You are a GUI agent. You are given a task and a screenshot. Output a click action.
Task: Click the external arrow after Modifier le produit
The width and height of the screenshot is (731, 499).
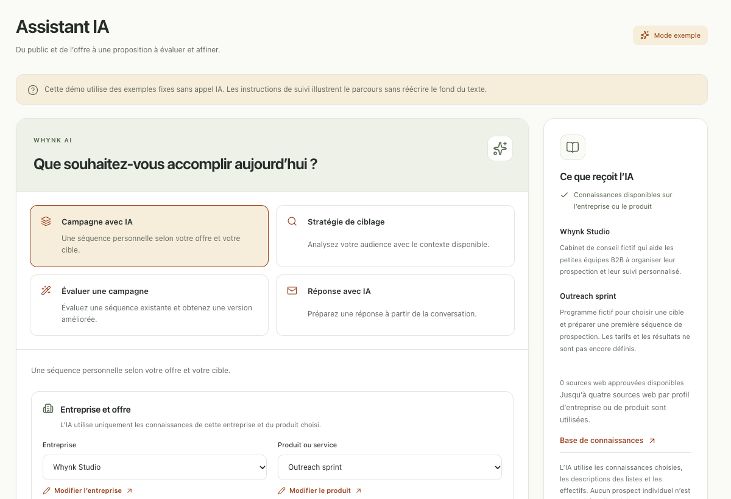coord(358,490)
